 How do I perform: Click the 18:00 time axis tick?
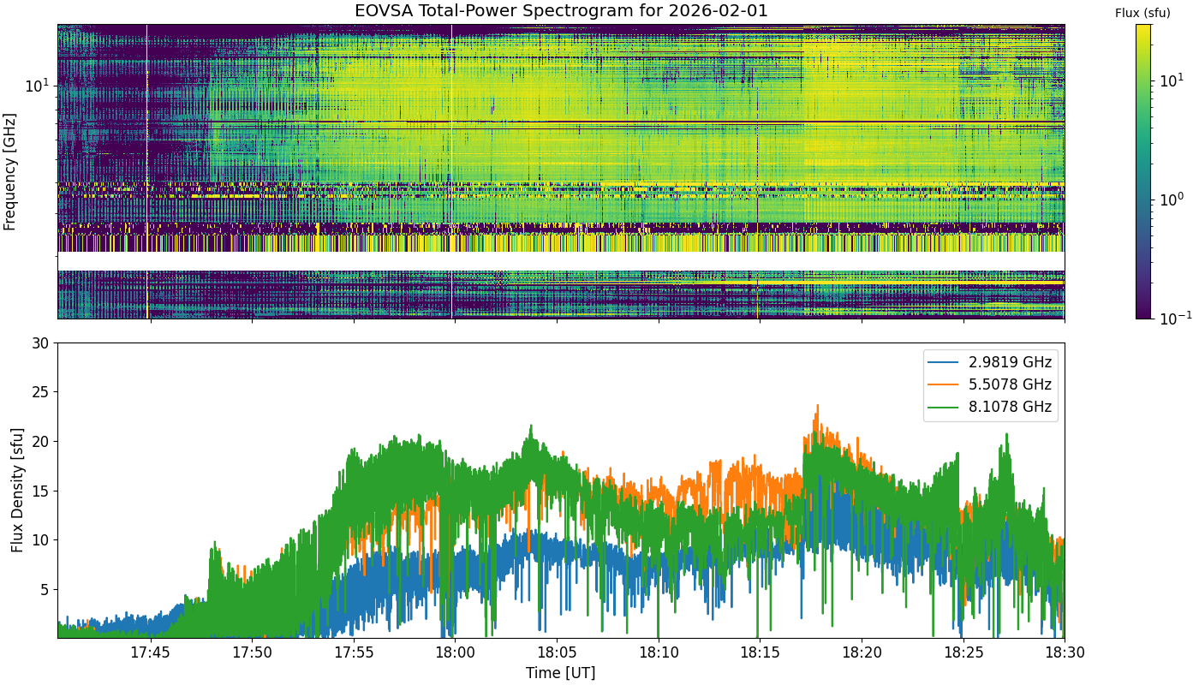[x=454, y=652]
